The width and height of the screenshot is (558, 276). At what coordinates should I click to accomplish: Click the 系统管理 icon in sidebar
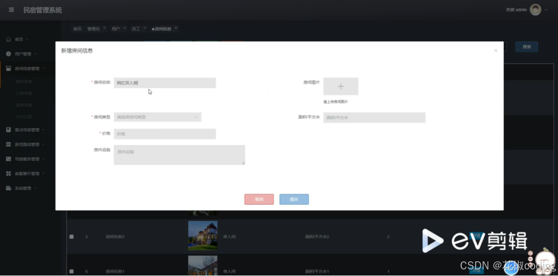pyautogui.click(x=9, y=188)
